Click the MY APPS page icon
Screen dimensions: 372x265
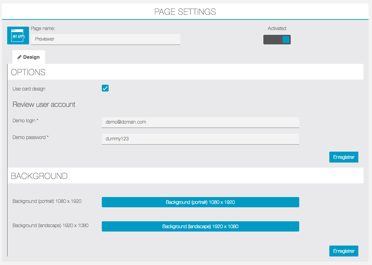(x=18, y=36)
